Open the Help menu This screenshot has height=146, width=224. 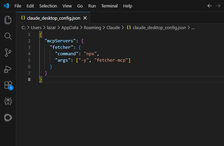[127, 6]
